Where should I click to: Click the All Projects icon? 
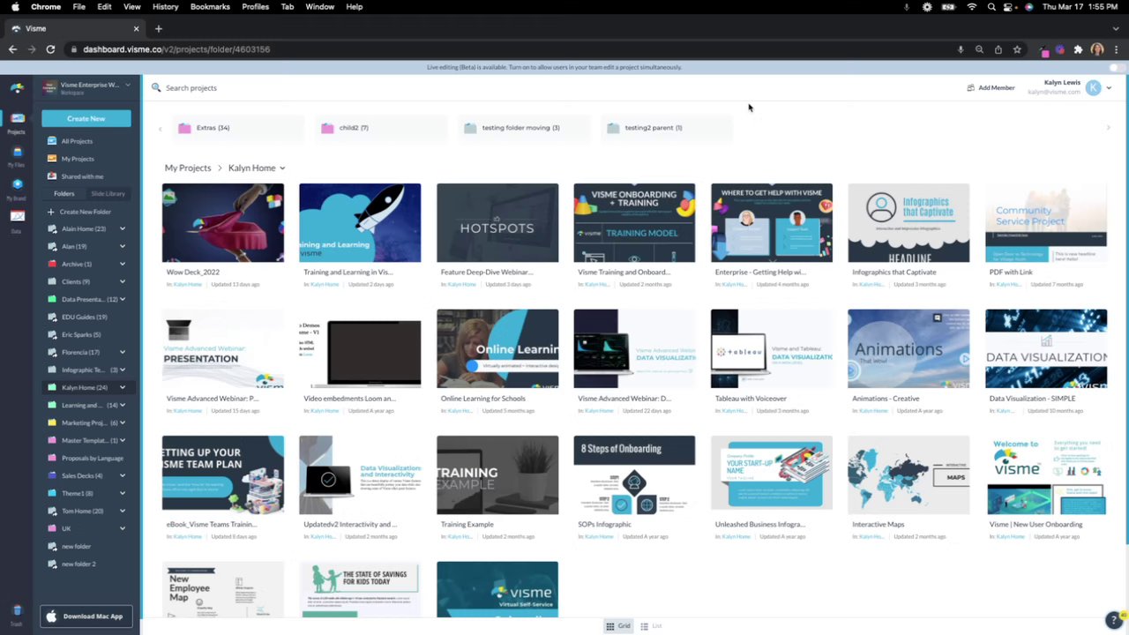[x=52, y=141]
